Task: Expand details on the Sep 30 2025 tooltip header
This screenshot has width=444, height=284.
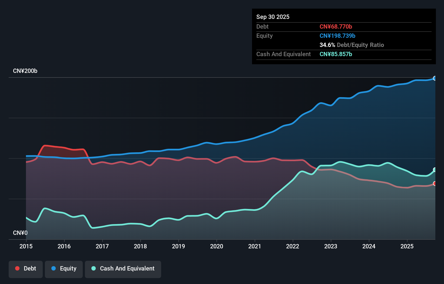Action: (273, 17)
